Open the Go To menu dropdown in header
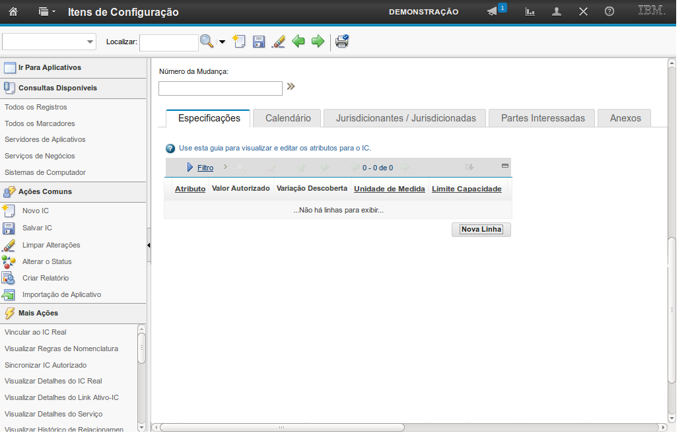696x435 pixels. coord(46,12)
